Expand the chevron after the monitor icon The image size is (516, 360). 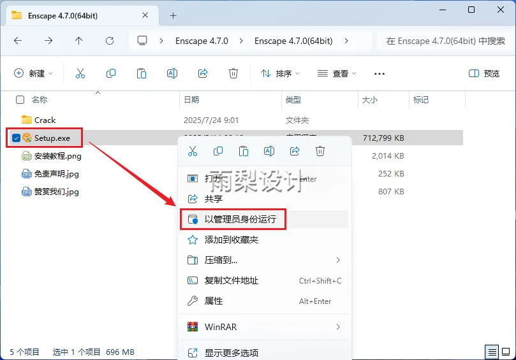[x=161, y=41]
